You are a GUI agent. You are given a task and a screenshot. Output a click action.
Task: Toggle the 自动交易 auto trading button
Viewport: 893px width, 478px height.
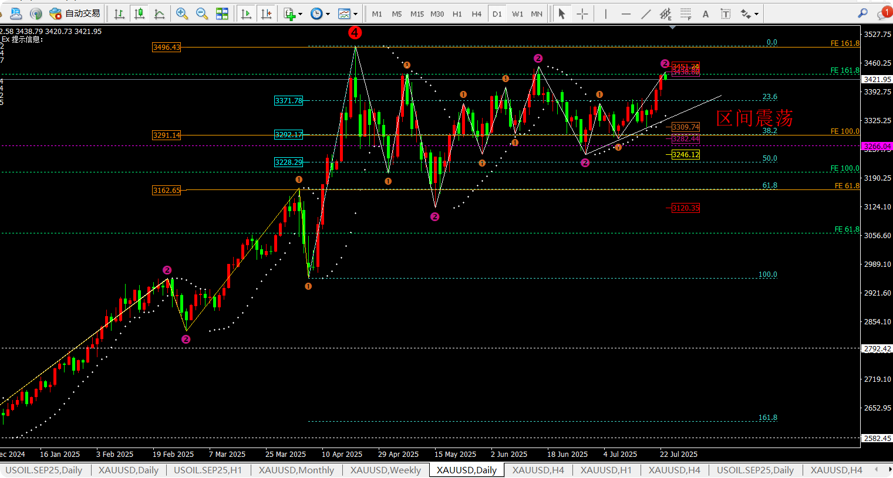75,13
